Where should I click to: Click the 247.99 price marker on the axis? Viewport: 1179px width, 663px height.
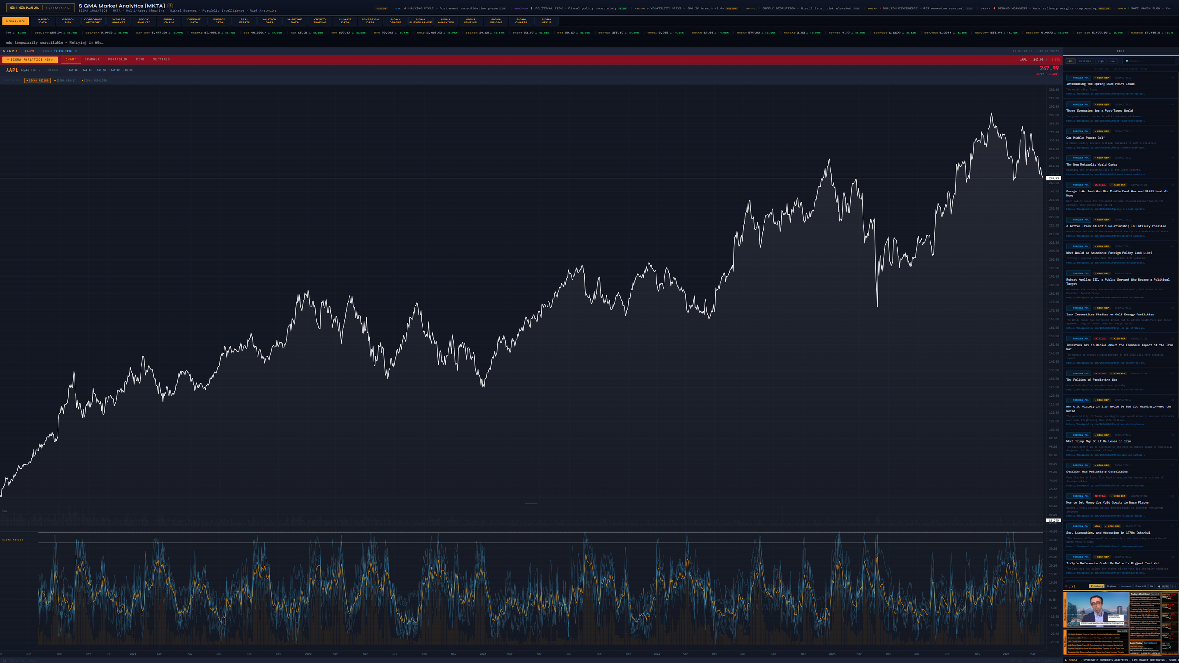[x=1053, y=178]
